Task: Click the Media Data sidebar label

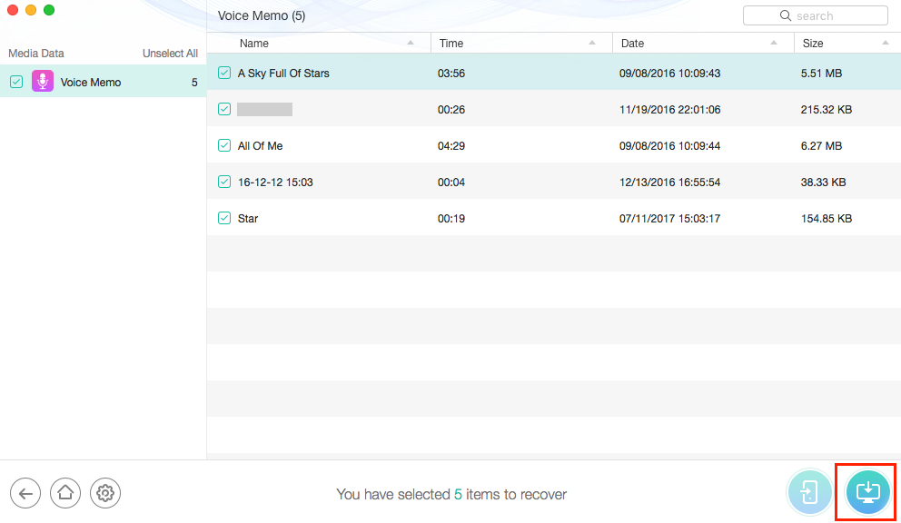Action: (36, 54)
